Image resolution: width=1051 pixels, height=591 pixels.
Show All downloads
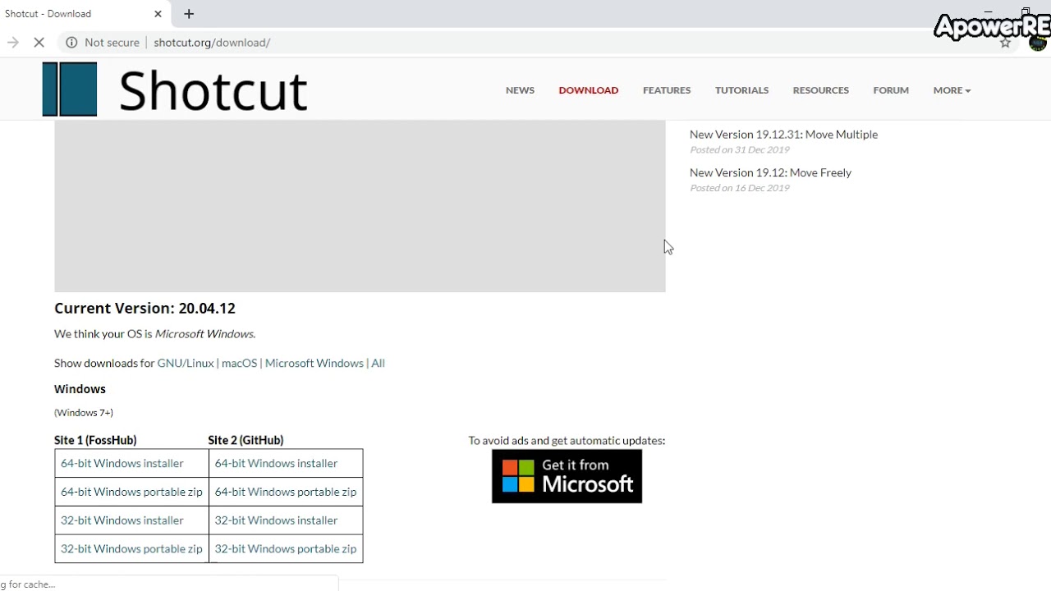tap(378, 363)
